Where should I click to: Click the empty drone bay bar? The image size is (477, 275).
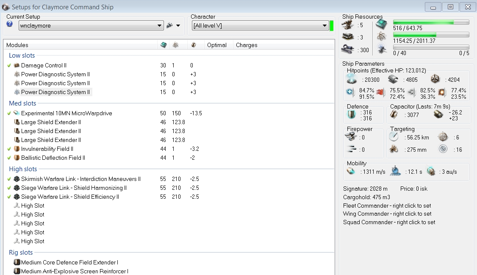431,47
